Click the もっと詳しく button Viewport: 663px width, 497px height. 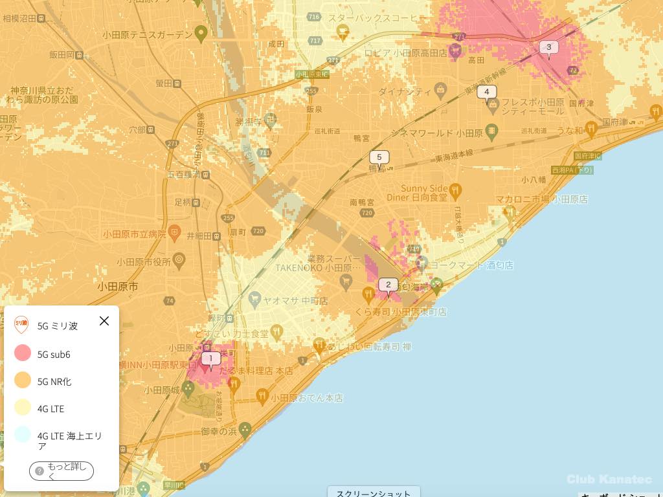click(62, 471)
